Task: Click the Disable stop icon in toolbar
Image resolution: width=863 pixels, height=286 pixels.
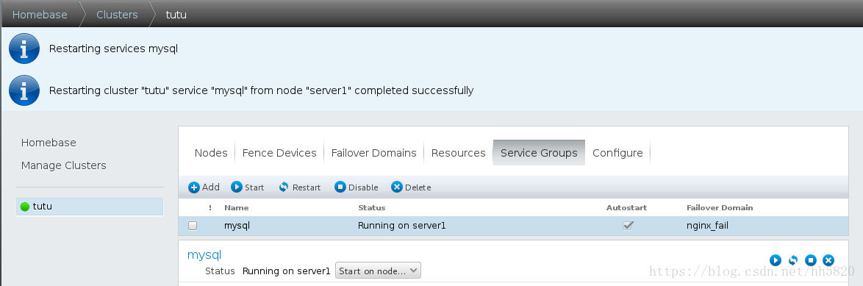Action: pyautogui.click(x=340, y=187)
